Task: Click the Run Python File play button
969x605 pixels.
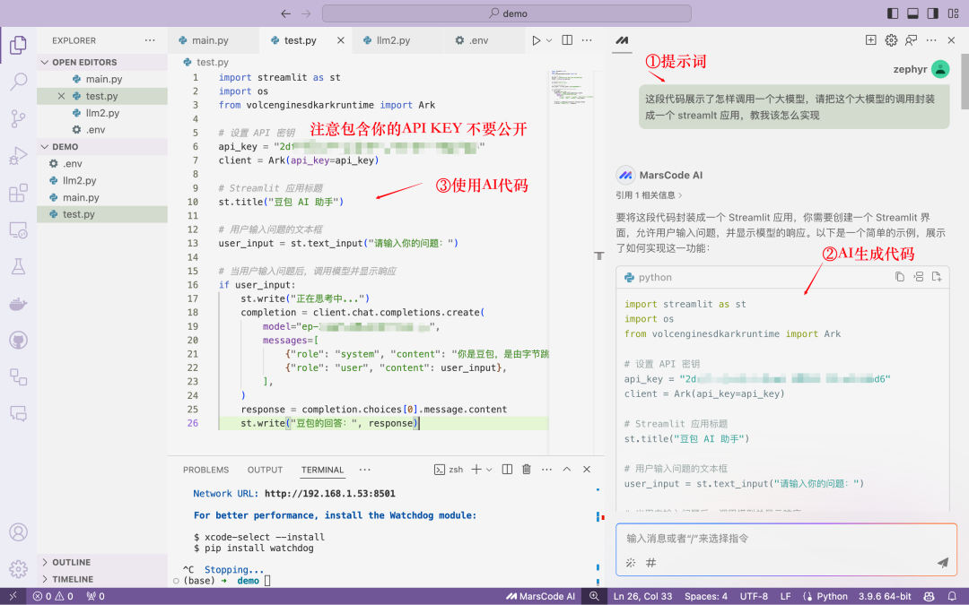Action: [537, 40]
